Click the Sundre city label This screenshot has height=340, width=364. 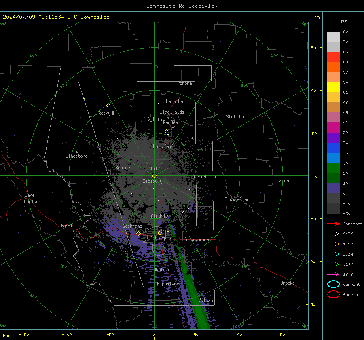pyautogui.click(x=123, y=167)
